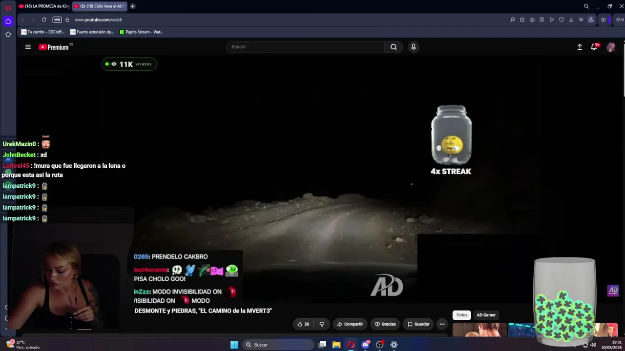Send a Gracias super thanks
This screenshot has height=351, width=625.
tap(385, 324)
